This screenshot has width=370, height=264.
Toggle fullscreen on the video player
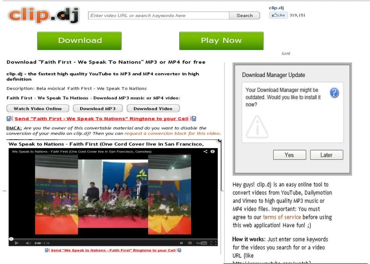point(213,243)
